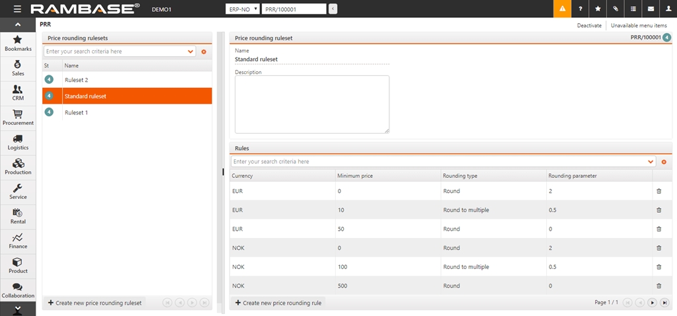Screen dimensions: 677x316
Task: Click the minimum price 500 cell
Action: 387,286
